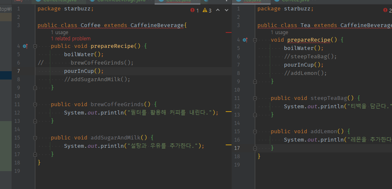
Task: Click the fold end marker at Coffee line 13
Action: pos(35,121)
